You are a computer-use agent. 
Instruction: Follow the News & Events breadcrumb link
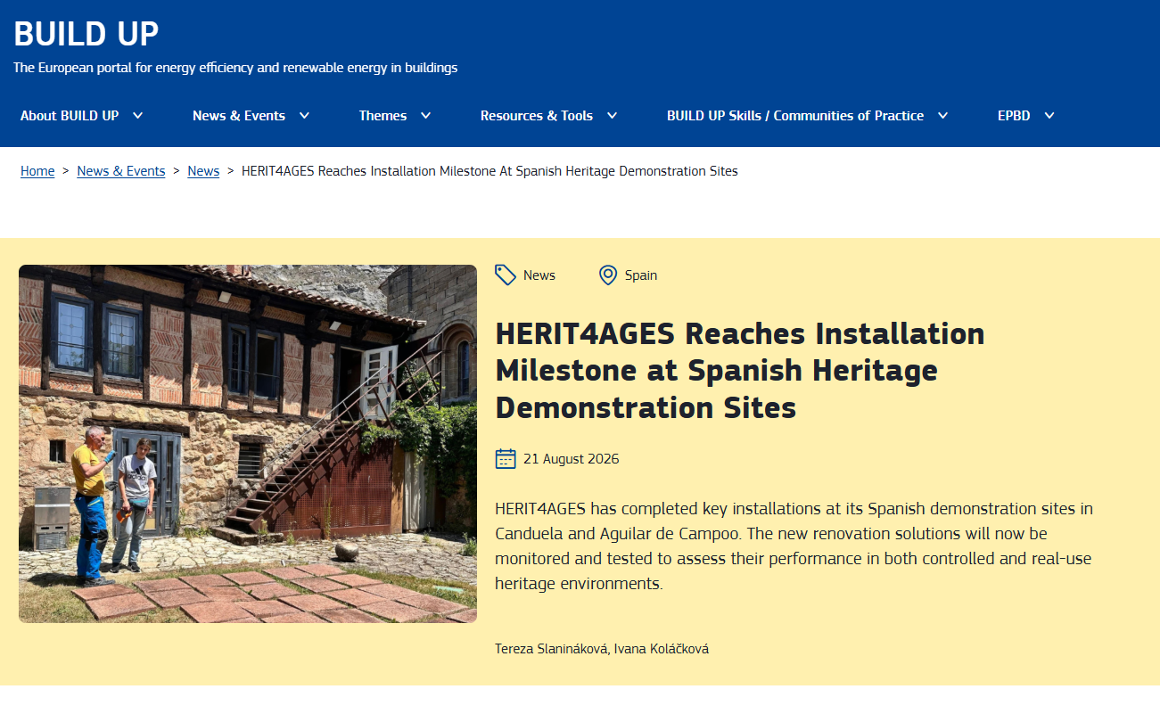(121, 171)
